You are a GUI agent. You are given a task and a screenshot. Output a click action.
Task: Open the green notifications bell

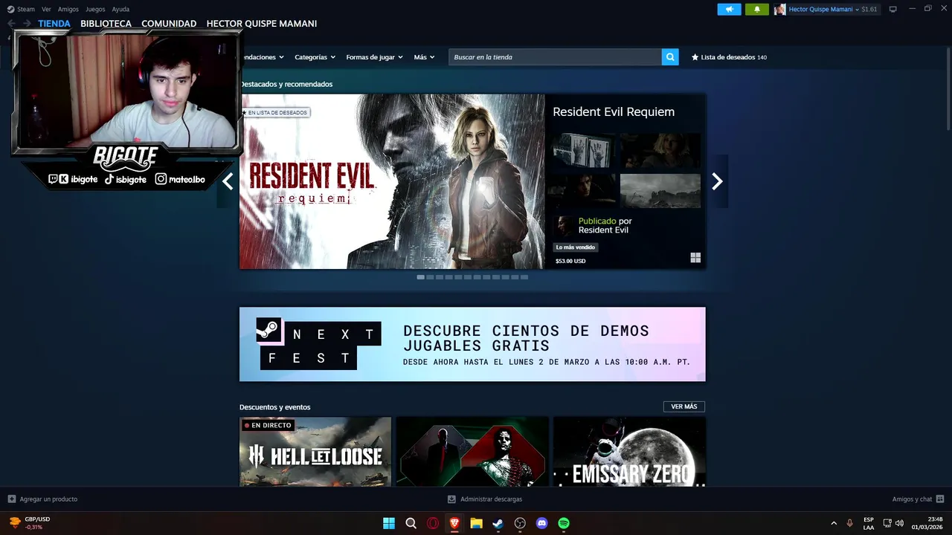(756, 9)
